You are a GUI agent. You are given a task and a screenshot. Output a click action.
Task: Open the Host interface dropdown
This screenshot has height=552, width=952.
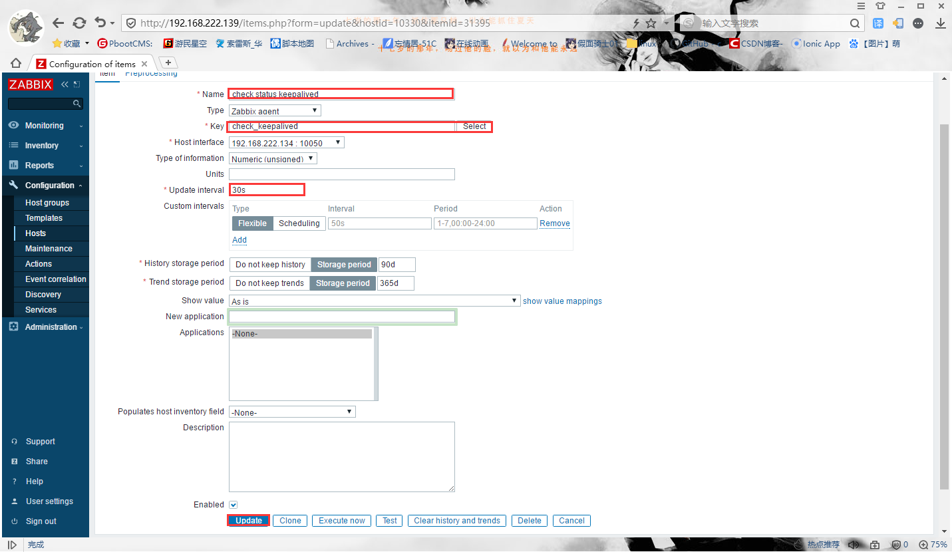tap(287, 142)
